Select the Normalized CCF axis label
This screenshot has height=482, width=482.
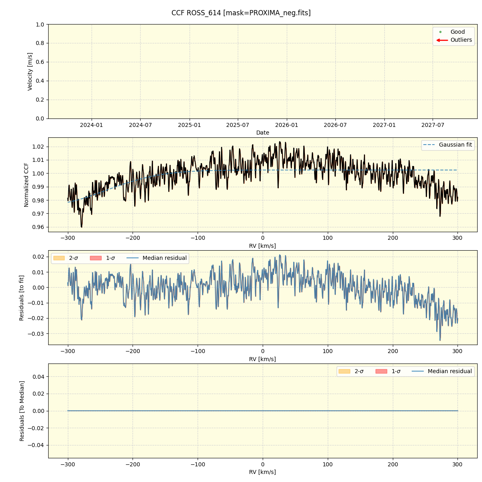27,185
